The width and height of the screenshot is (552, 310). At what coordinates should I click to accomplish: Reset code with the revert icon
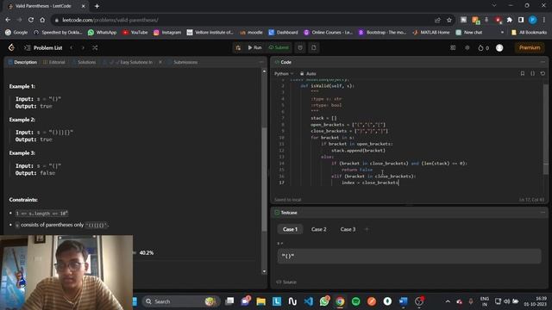click(543, 73)
